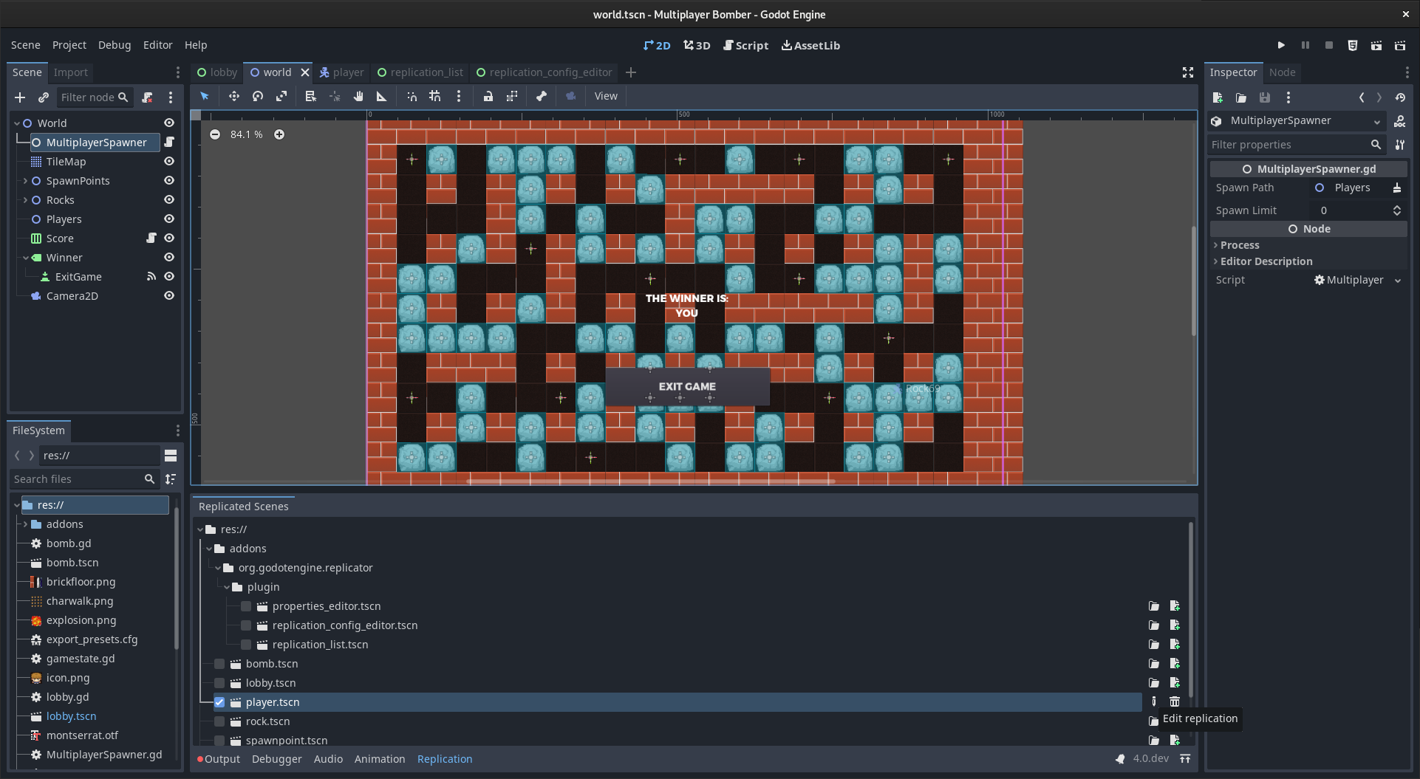Screen dimensions: 1420x779
Task: Check rock.tscn replication checkbox
Action: pos(219,721)
